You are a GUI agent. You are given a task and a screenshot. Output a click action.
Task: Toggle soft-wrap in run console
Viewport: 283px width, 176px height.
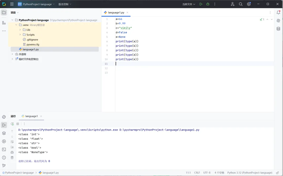click(12, 142)
